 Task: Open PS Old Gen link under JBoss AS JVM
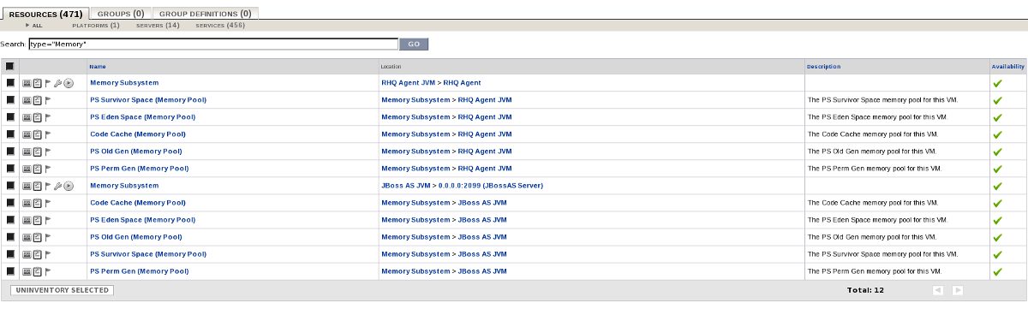click(136, 237)
